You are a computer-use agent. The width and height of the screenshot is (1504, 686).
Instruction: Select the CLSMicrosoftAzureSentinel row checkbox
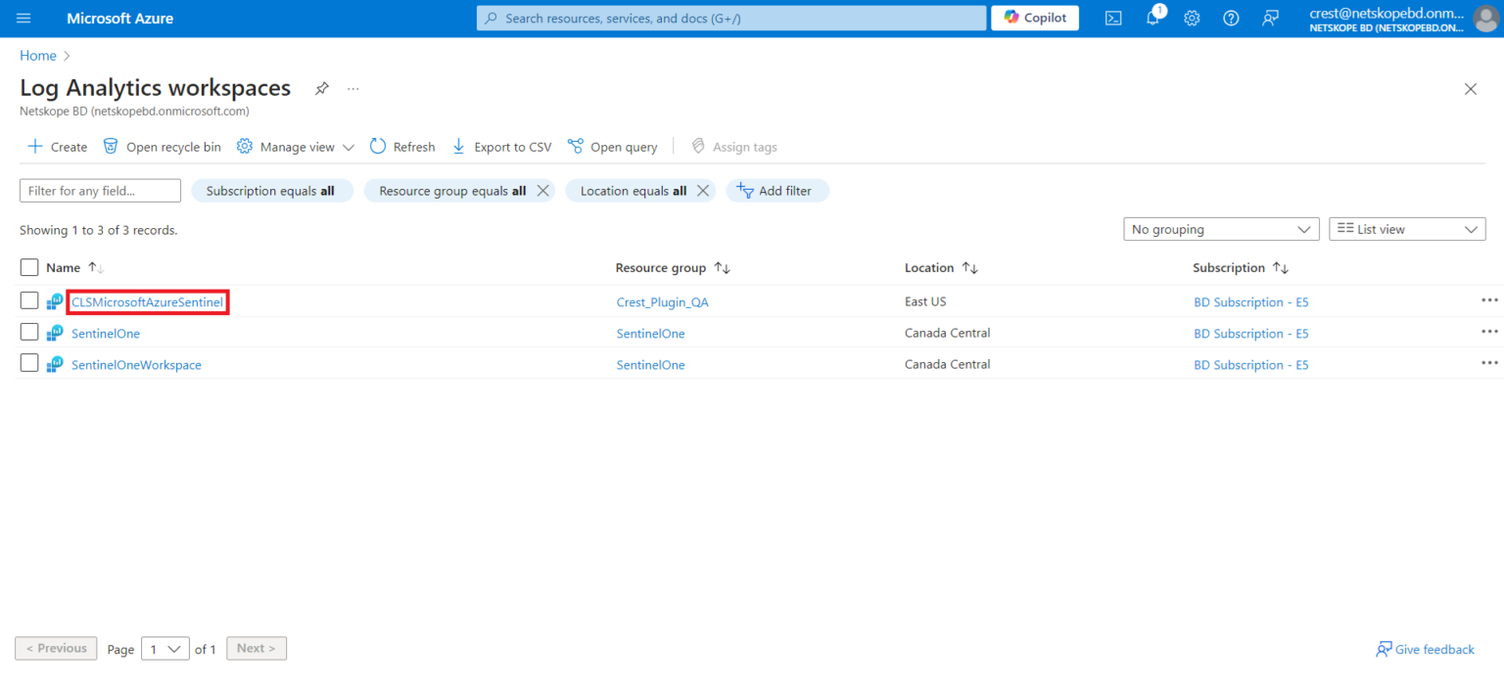click(x=28, y=299)
